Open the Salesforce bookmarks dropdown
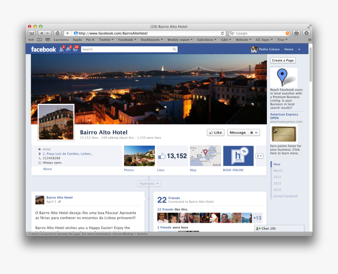Image resolution: width=338 pixels, height=274 pixels. point(206,40)
